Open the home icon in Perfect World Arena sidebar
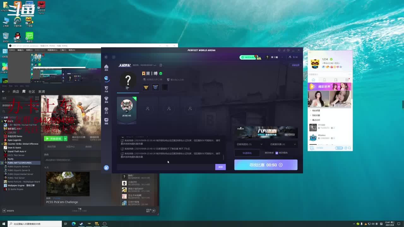 106,67
